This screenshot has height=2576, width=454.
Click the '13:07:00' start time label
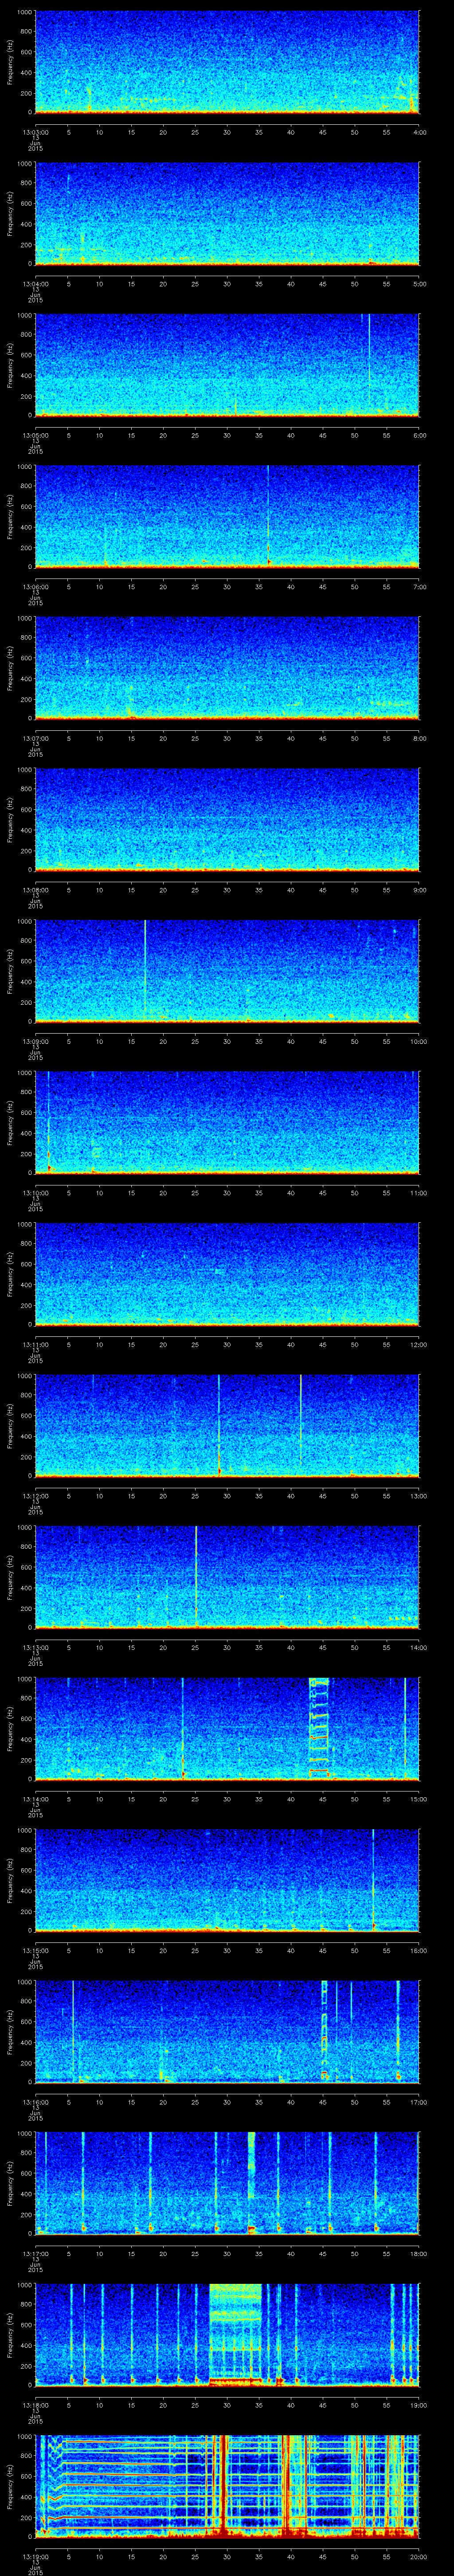pos(35,738)
